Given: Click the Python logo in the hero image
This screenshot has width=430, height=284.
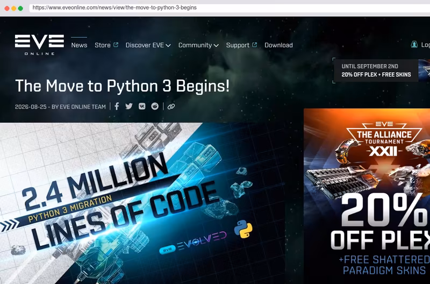Looking at the screenshot, I should (243, 229).
